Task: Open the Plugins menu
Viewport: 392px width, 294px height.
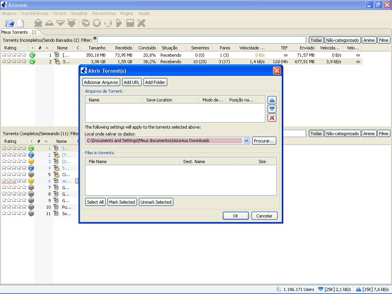Action: [126, 13]
